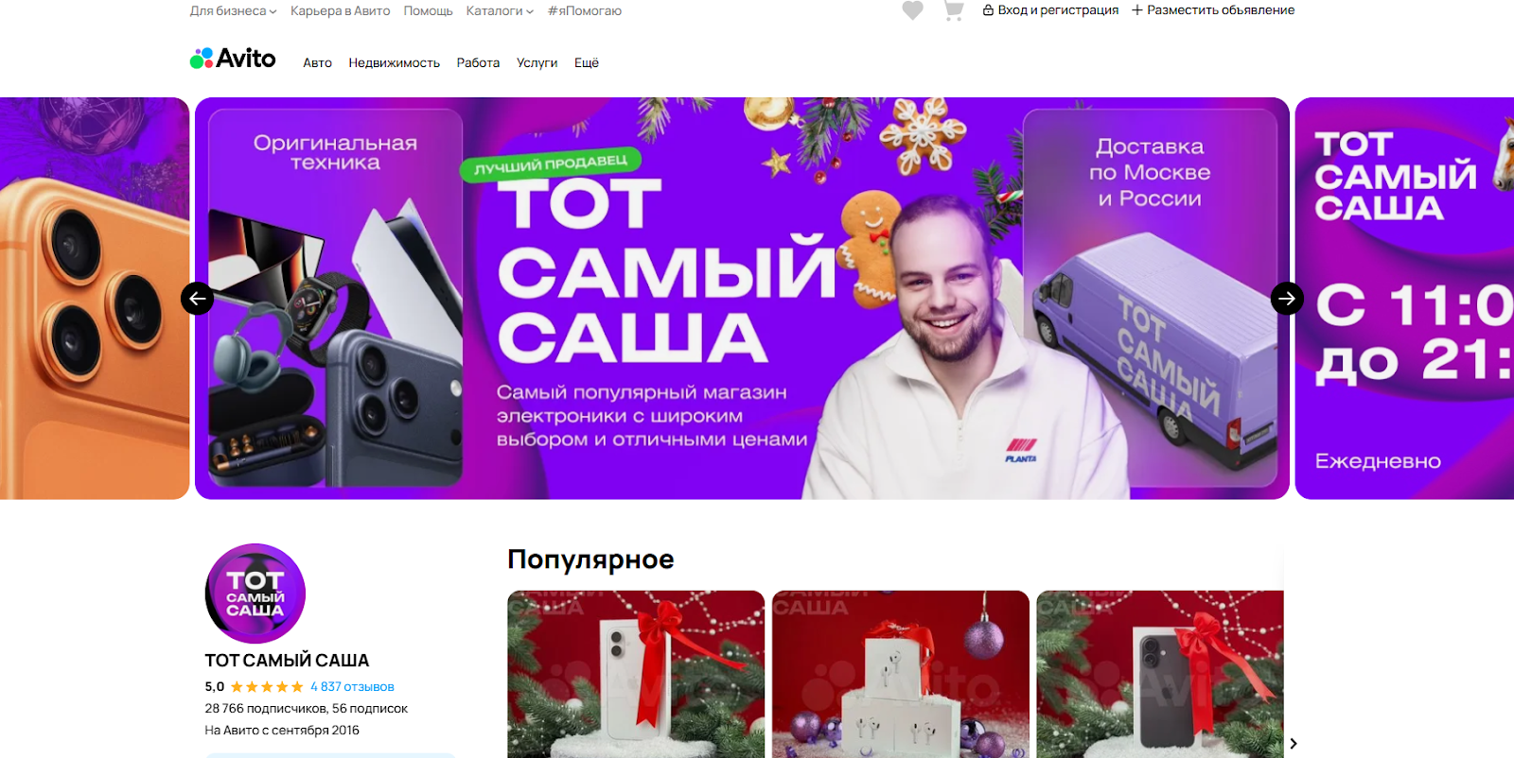This screenshot has width=1514, height=758.
Task: Click the five-star rating icons
Action: tap(267, 687)
